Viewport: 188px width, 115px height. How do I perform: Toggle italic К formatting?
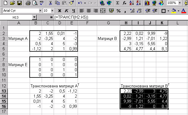tap(67, 11)
